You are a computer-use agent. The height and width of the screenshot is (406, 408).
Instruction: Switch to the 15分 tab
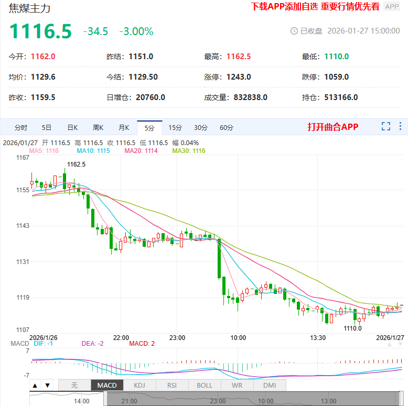pyautogui.click(x=175, y=128)
